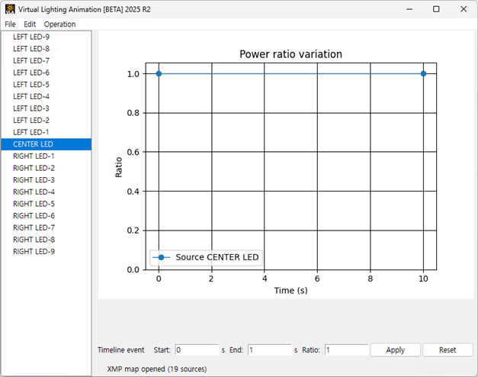Click the Start time input field

(x=197, y=350)
